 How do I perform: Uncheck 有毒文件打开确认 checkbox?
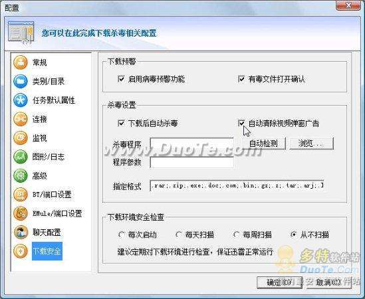(241, 79)
